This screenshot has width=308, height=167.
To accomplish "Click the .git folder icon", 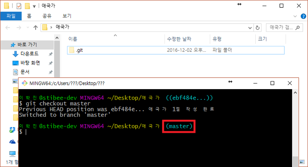I will click(72, 50).
